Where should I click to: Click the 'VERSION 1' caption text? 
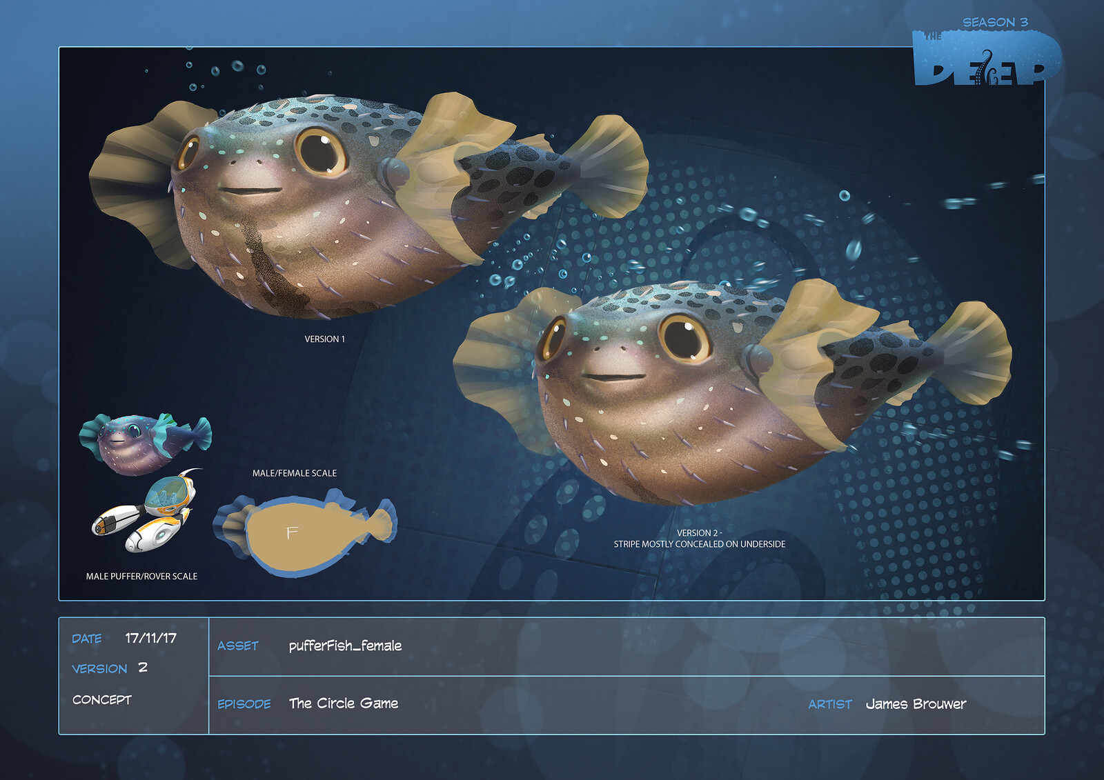coord(325,339)
